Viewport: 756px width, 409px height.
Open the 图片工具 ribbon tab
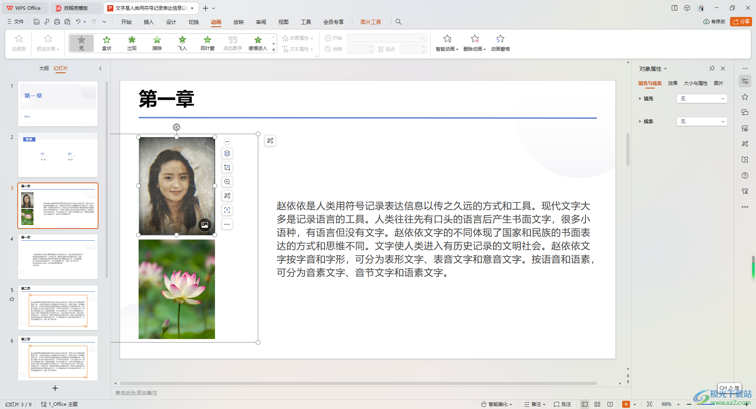click(371, 22)
